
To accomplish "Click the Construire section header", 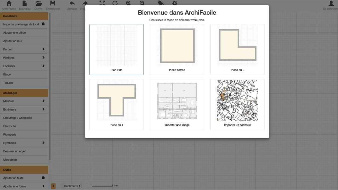I will 24,16.
